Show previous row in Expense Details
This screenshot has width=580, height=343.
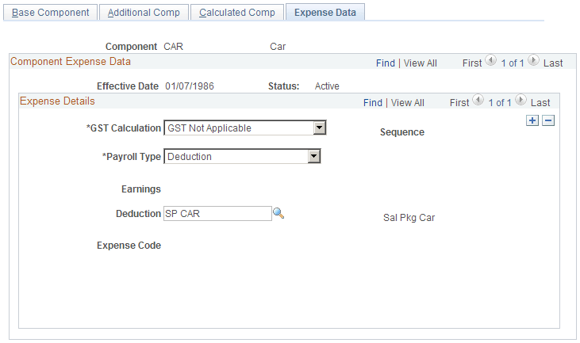pos(478,101)
